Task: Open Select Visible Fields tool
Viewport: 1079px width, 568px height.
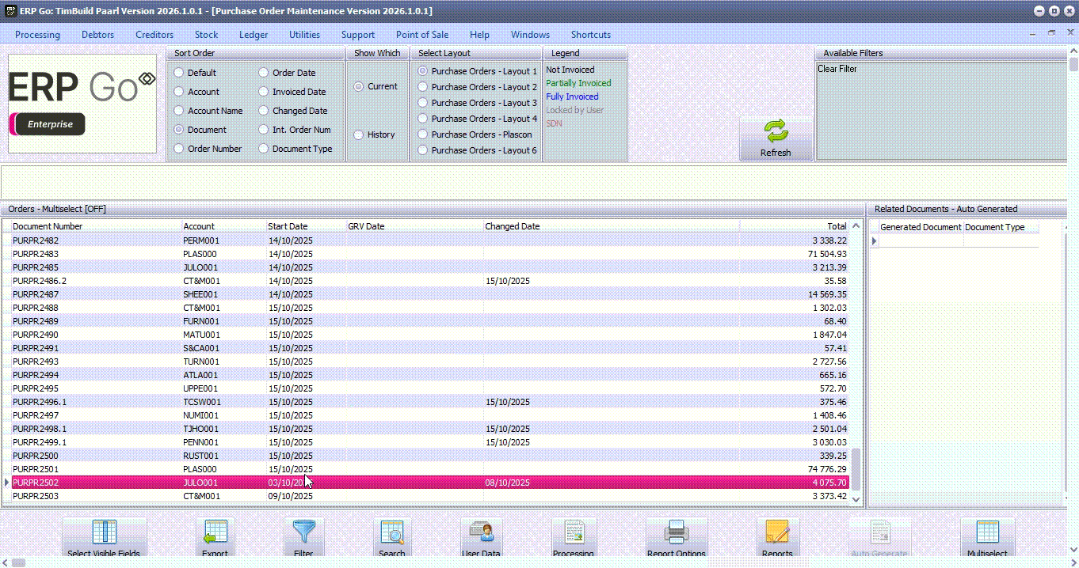Action: click(x=105, y=539)
